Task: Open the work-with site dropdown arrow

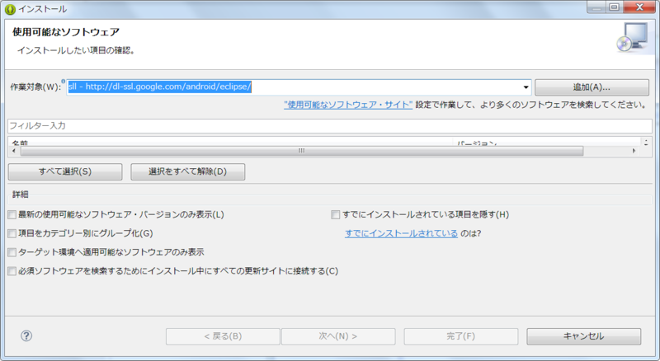Action: 526,87
